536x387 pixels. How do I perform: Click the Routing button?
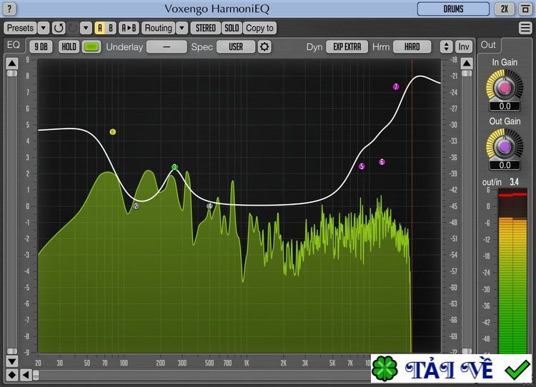(158, 28)
